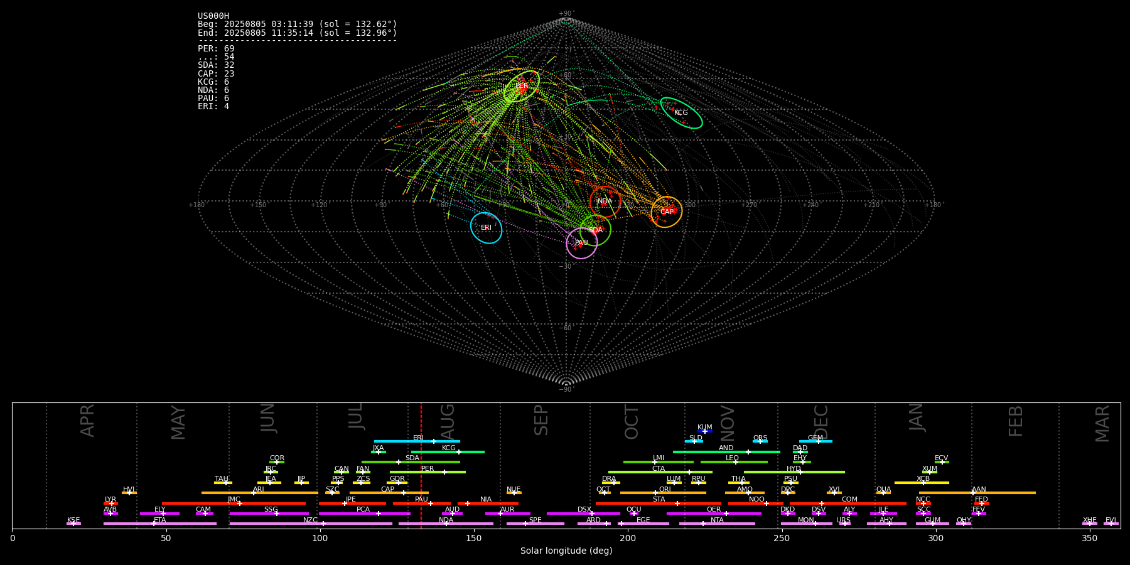1130x565 pixels.
Task: Click the green SDA radiant circle on the map
Action: click(x=595, y=230)
